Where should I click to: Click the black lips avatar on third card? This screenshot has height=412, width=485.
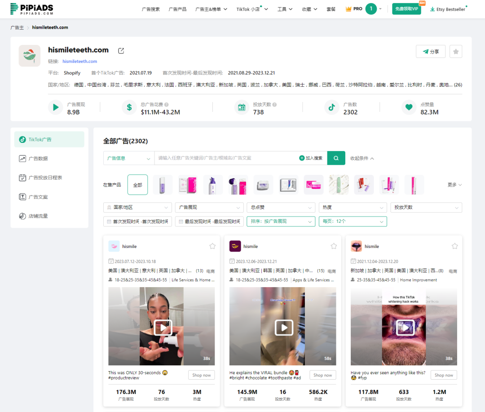[x=356, y=246]
